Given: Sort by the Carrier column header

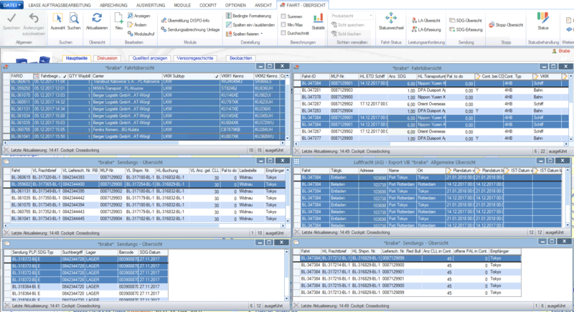Looking at the screenshot, I should (x=127, y=76).
